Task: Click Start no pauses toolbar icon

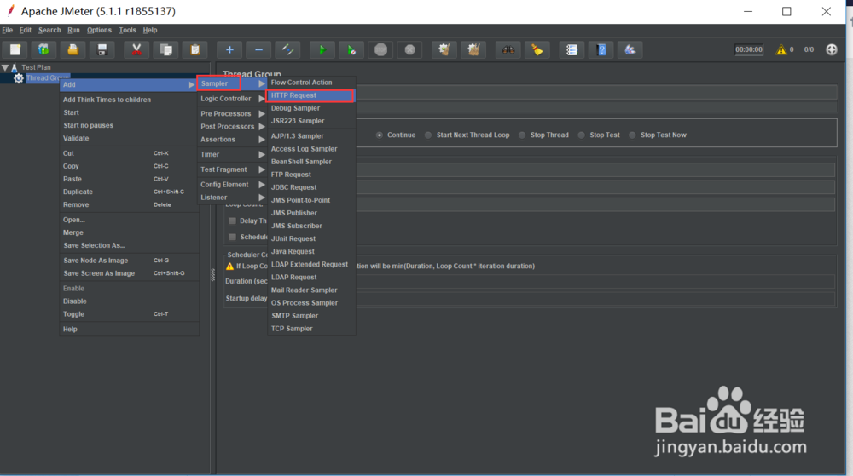Action: [x=351, y=50]
